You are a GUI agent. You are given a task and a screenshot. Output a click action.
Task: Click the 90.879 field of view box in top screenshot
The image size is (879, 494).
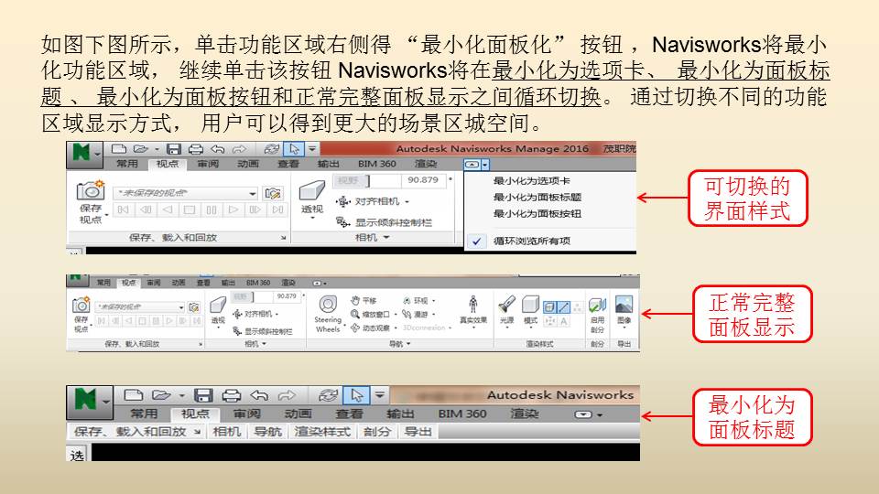(423, 180)
